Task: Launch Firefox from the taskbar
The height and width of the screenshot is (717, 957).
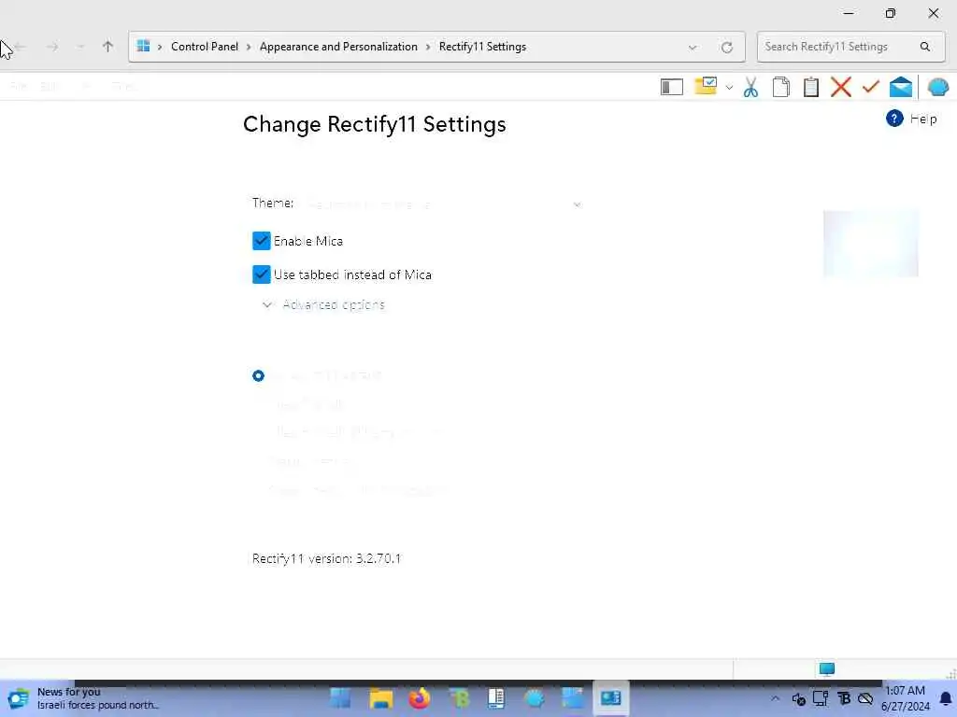Action: tap(419, 698)
